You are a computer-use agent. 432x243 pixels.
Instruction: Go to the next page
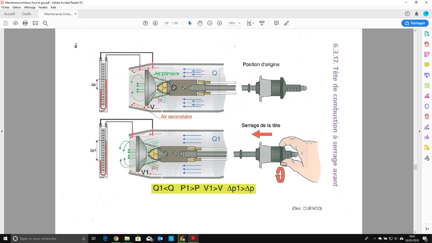[155, 23]
